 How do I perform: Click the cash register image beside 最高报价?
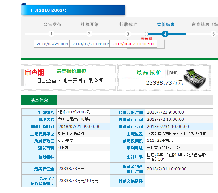pyautogui.click(x=194, y=78)
